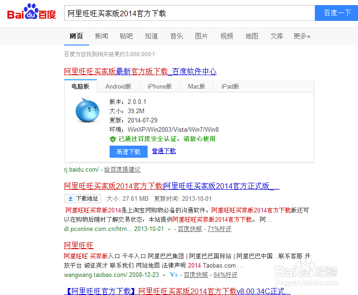Click the wangwang.taobao.com/ green URL

point(96,275)
